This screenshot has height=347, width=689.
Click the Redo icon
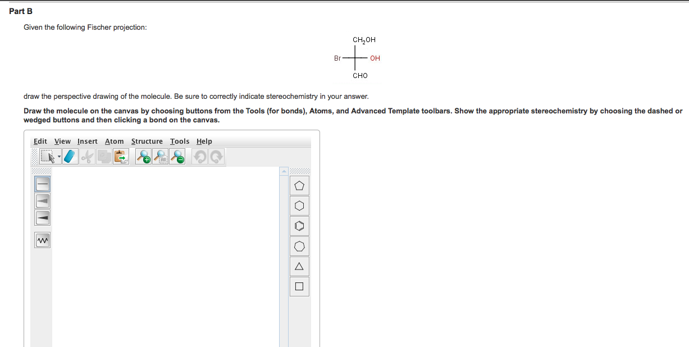(x=216, y=157)
